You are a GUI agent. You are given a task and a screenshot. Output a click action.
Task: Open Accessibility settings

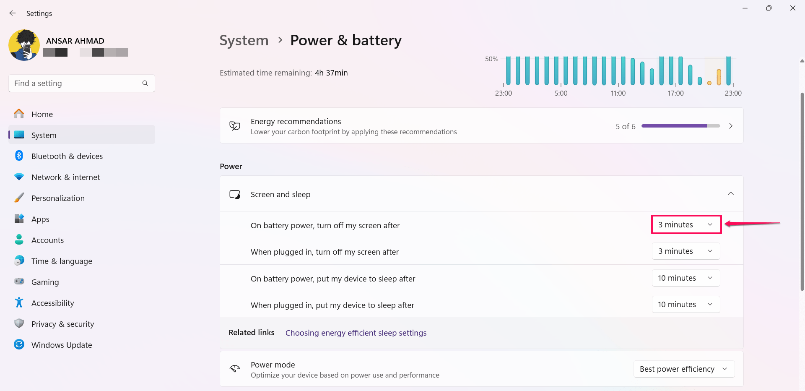click(52, 303)
